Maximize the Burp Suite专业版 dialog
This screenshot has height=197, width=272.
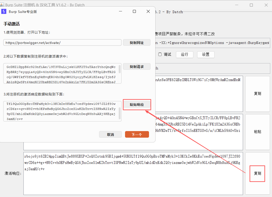[x=134, y=11]
